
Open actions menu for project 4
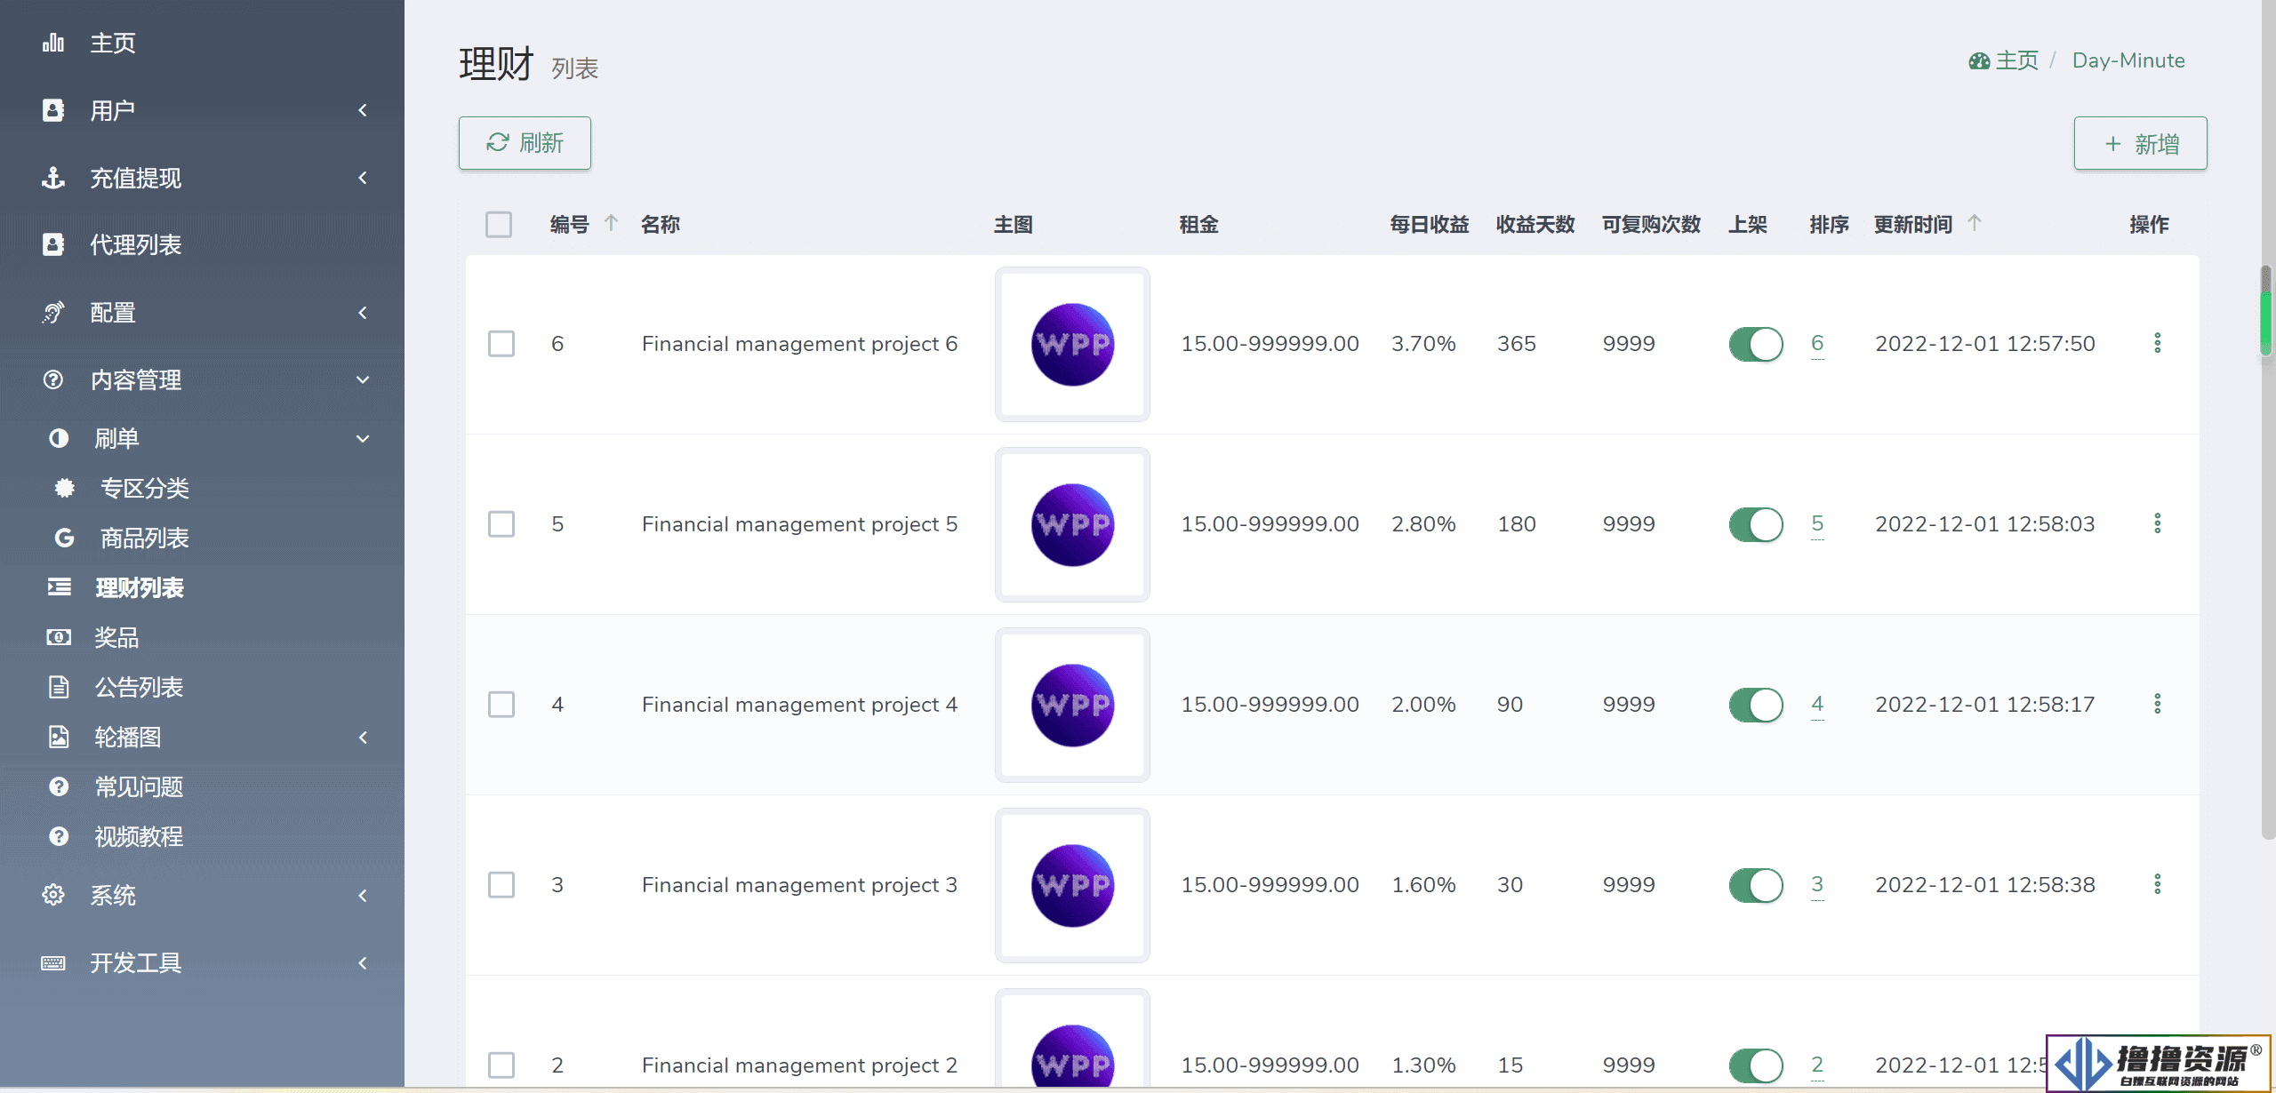pyautogui.click(x=2158, y=704)
